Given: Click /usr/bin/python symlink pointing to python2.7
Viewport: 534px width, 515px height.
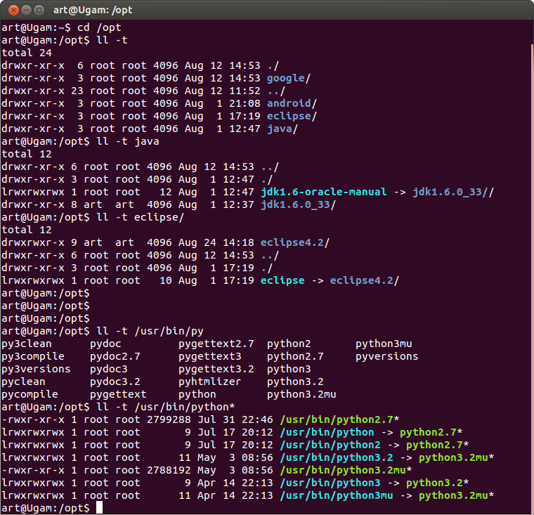Looking at the screenshot, I should tap(327, 432).
